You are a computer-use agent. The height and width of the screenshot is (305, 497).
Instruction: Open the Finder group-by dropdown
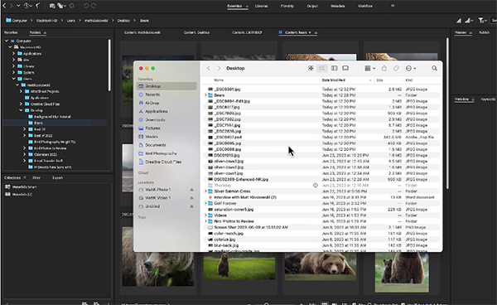tap(369, 68)
